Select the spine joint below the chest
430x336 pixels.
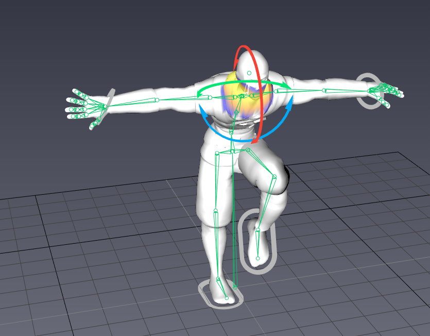tap(231, 133)
